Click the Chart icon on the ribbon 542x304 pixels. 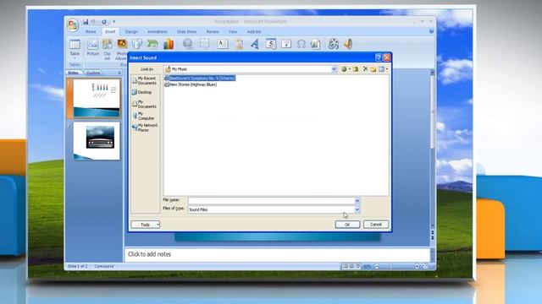tap(169, 44)
